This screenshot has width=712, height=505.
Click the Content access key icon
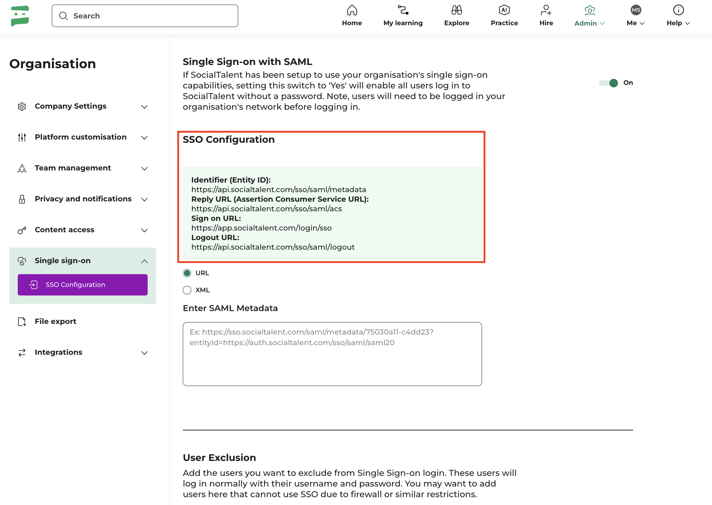[x=22, y=230]
